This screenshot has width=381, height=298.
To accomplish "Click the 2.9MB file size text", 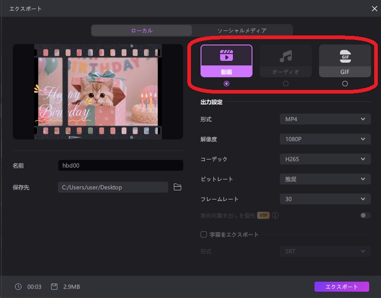I will click(72, 287).
